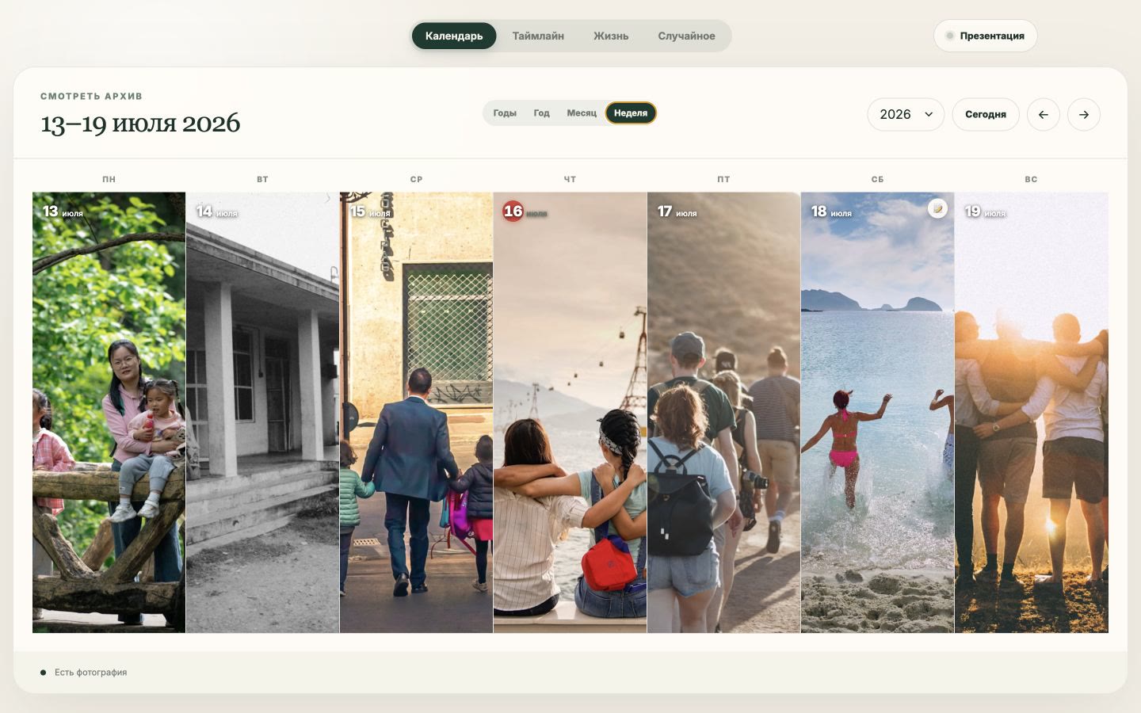Image resolution: width=1141 pixels, height=713 pixels.
Task: Open the note icon on 18 июля photo
Action: [937, 208]
